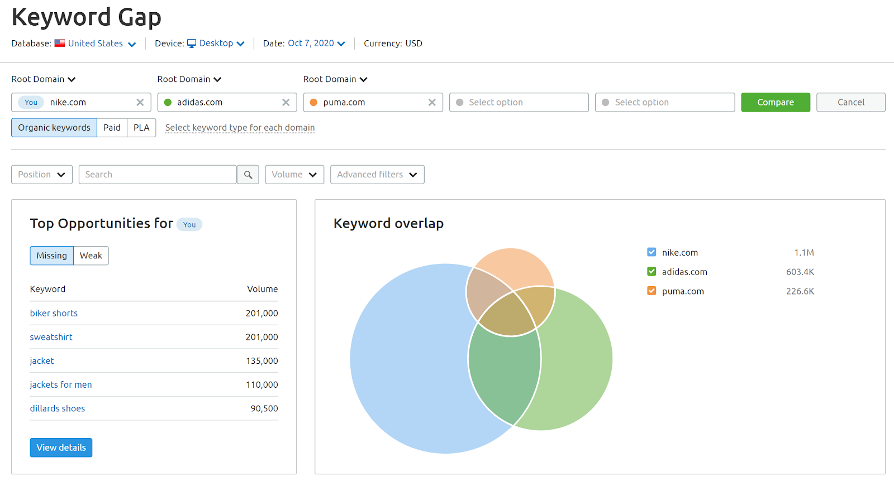Open 'Select keyword type for each domain' link
894x486 pixels.
(x=240, y=128)
